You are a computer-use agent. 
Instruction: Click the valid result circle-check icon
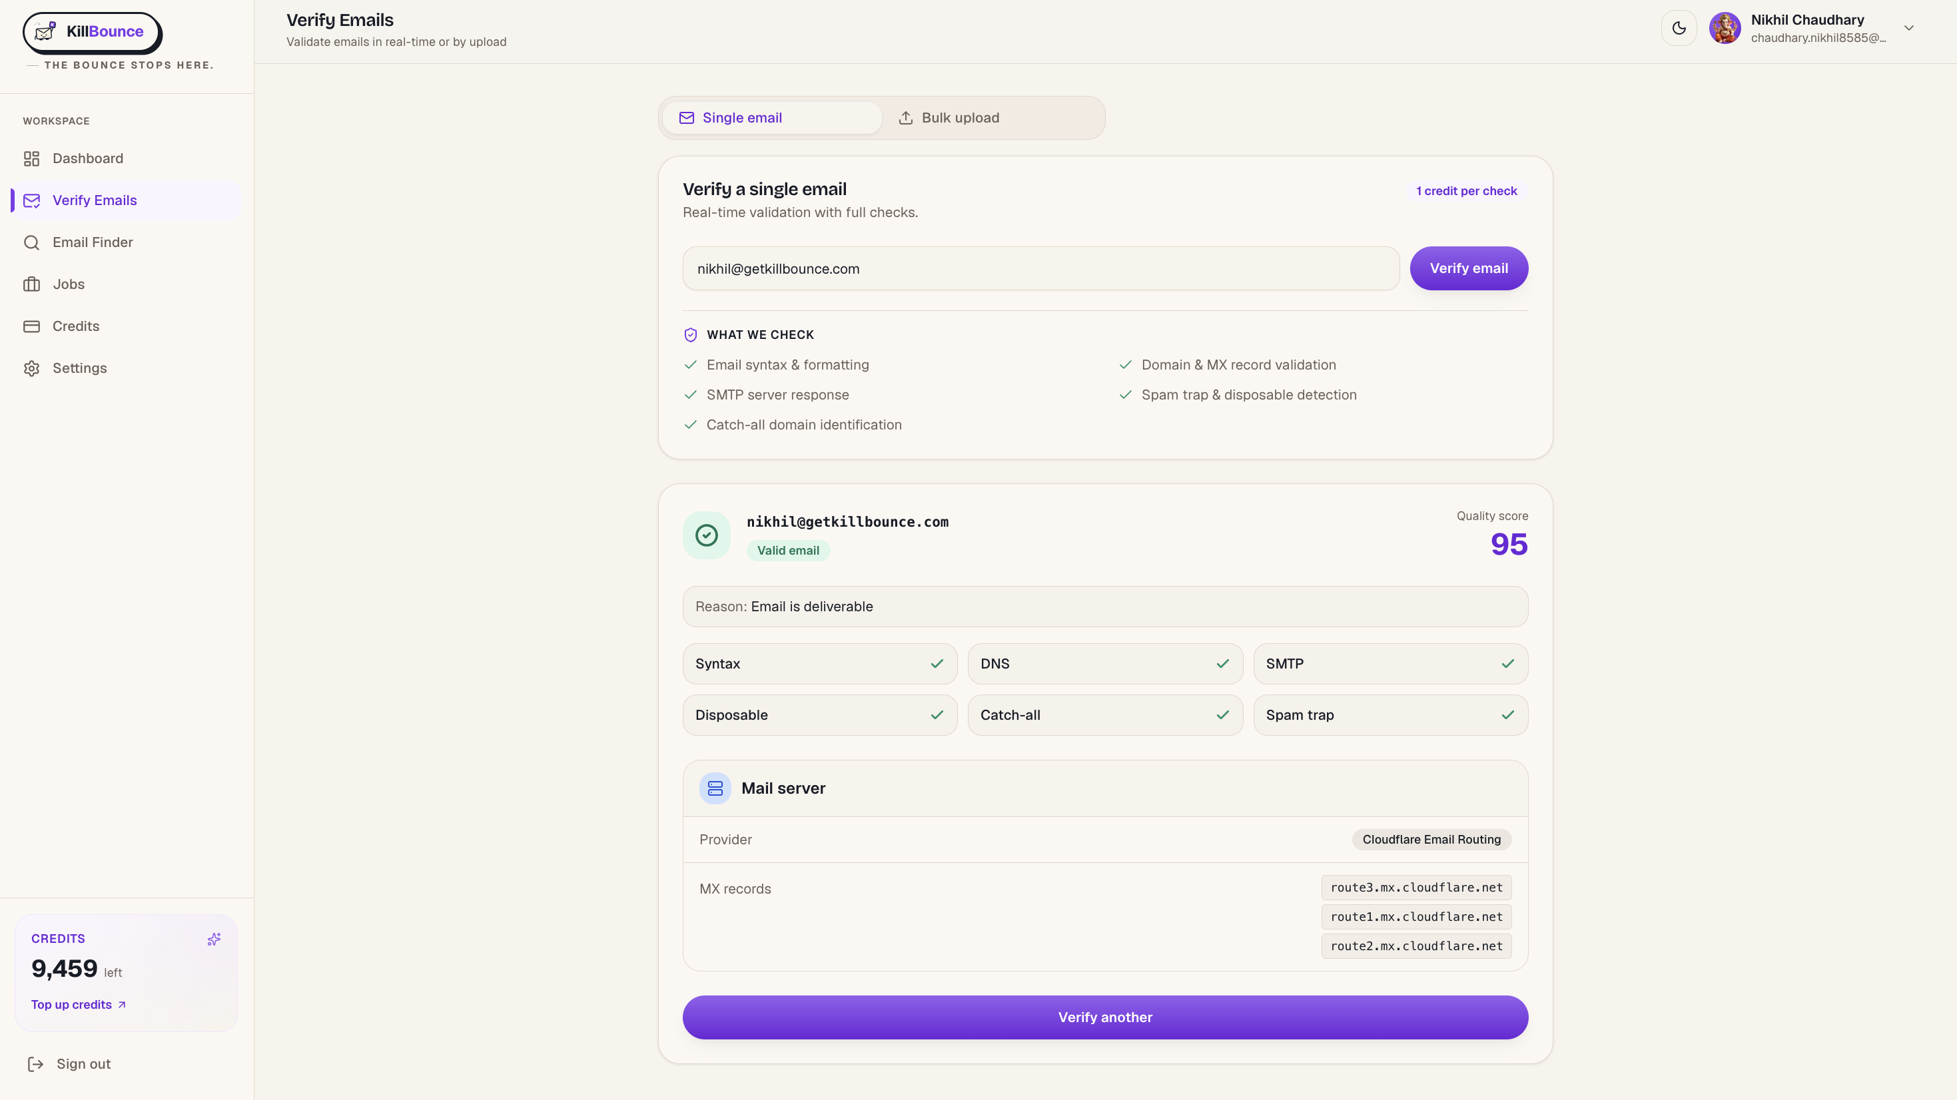[707, 535]
